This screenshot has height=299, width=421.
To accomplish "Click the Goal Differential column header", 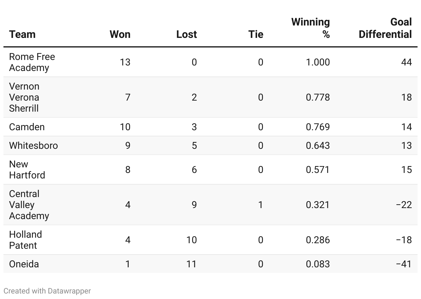I will (385, 28).
